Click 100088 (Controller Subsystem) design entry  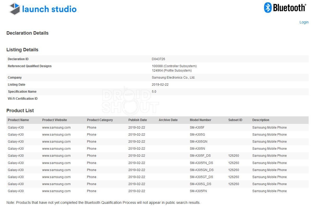174,66
